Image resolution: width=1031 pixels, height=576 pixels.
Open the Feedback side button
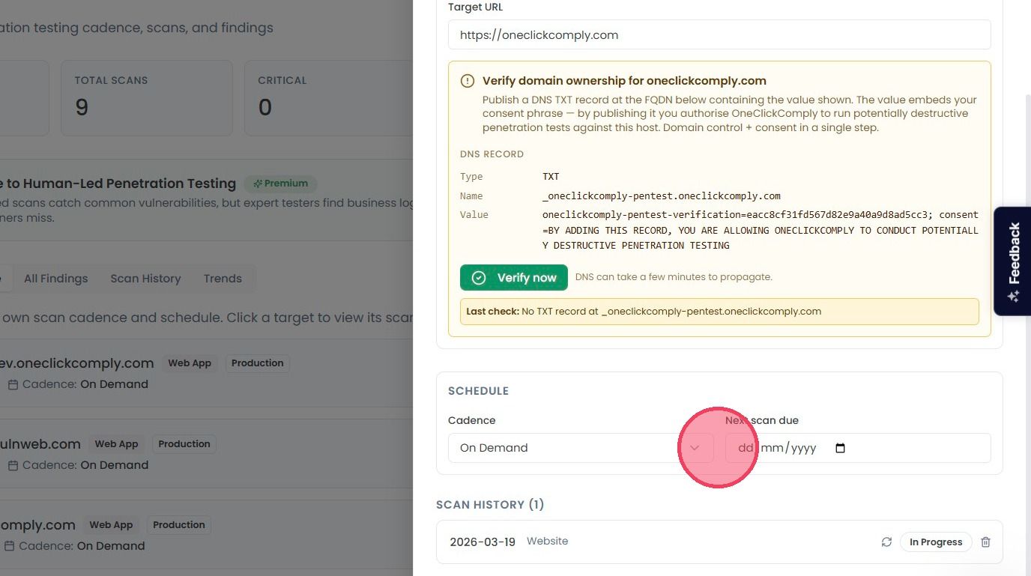point(1013,261)
